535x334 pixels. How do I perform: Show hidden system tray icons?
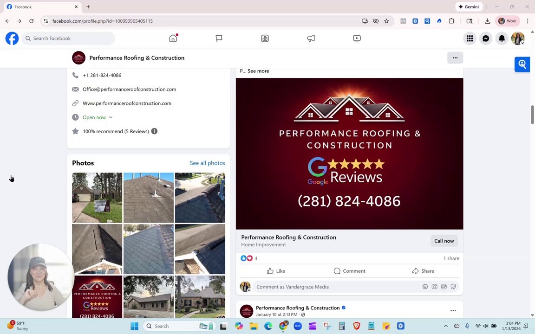coord(446,326)
